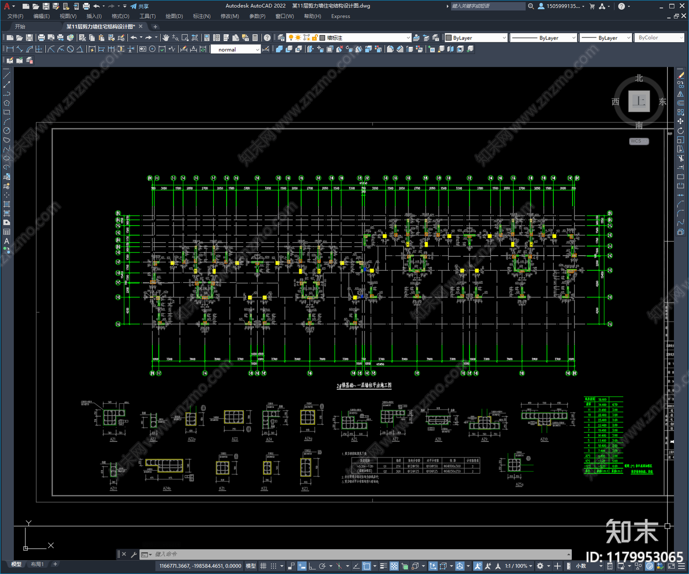This screenshot has width=689, height=574.
Task: Expand the first ByLayer linetype dropdown
Action: tap(543, 38)
